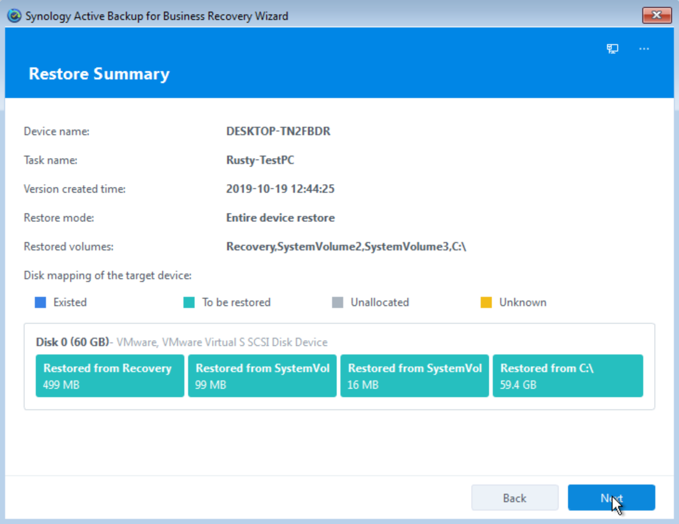679x524 pixels.
Task: Click the window title Synology Active Backup text
Action: tap(157, 16)
